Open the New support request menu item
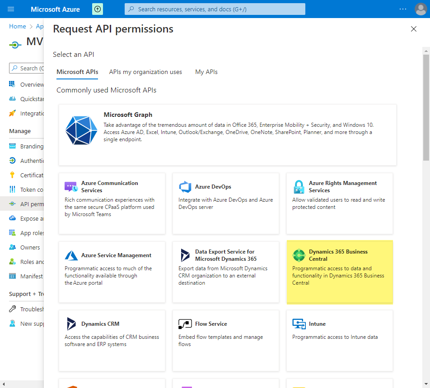Screen dimensions: 430x388 (x=22, y=323)
